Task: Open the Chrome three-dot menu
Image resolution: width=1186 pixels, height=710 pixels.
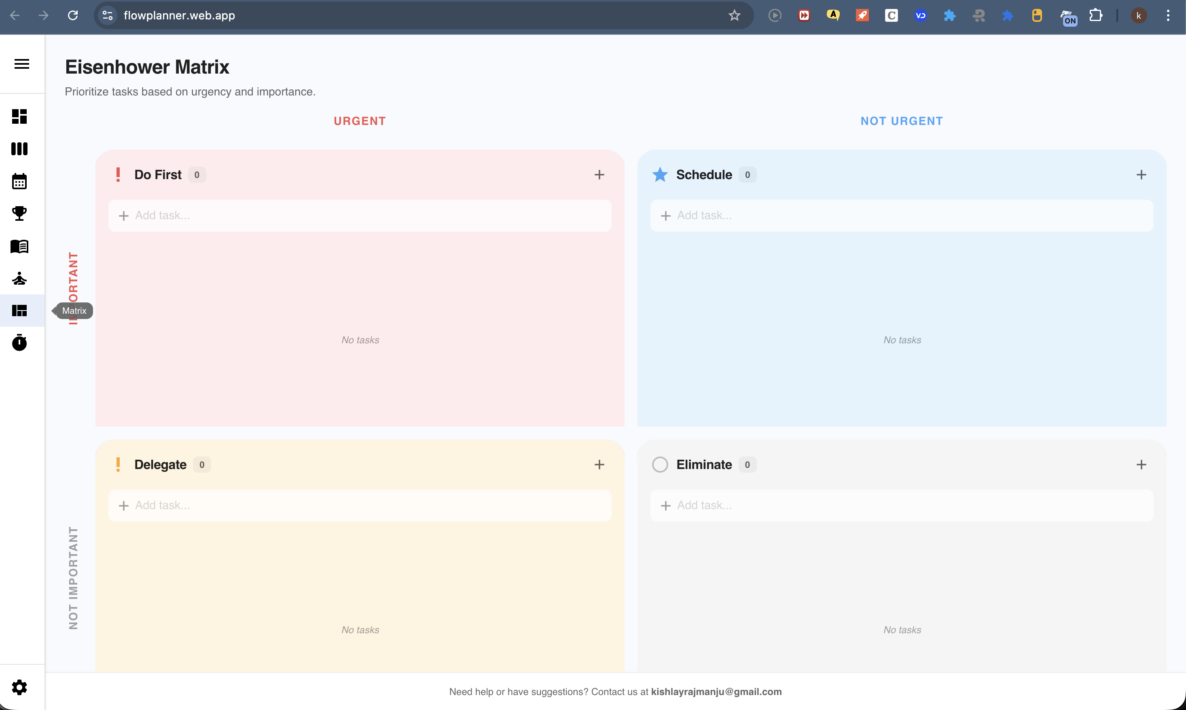Action: point(1168,15)
